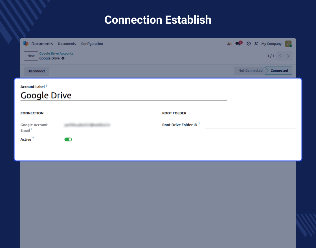Image resolution: width=316 pixels, height=248 pixels.
Task: Open the chat messages icon with badge
Action: 239,43
